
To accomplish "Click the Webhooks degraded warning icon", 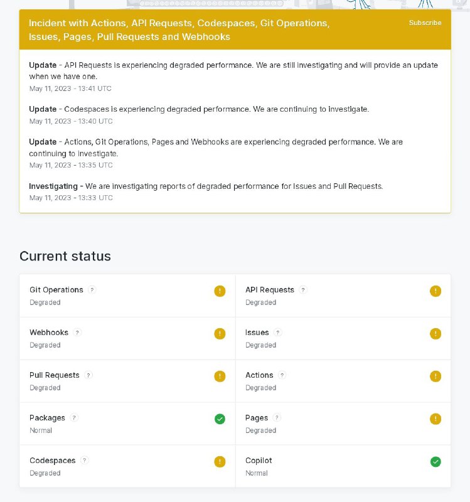I will point(220,334).
